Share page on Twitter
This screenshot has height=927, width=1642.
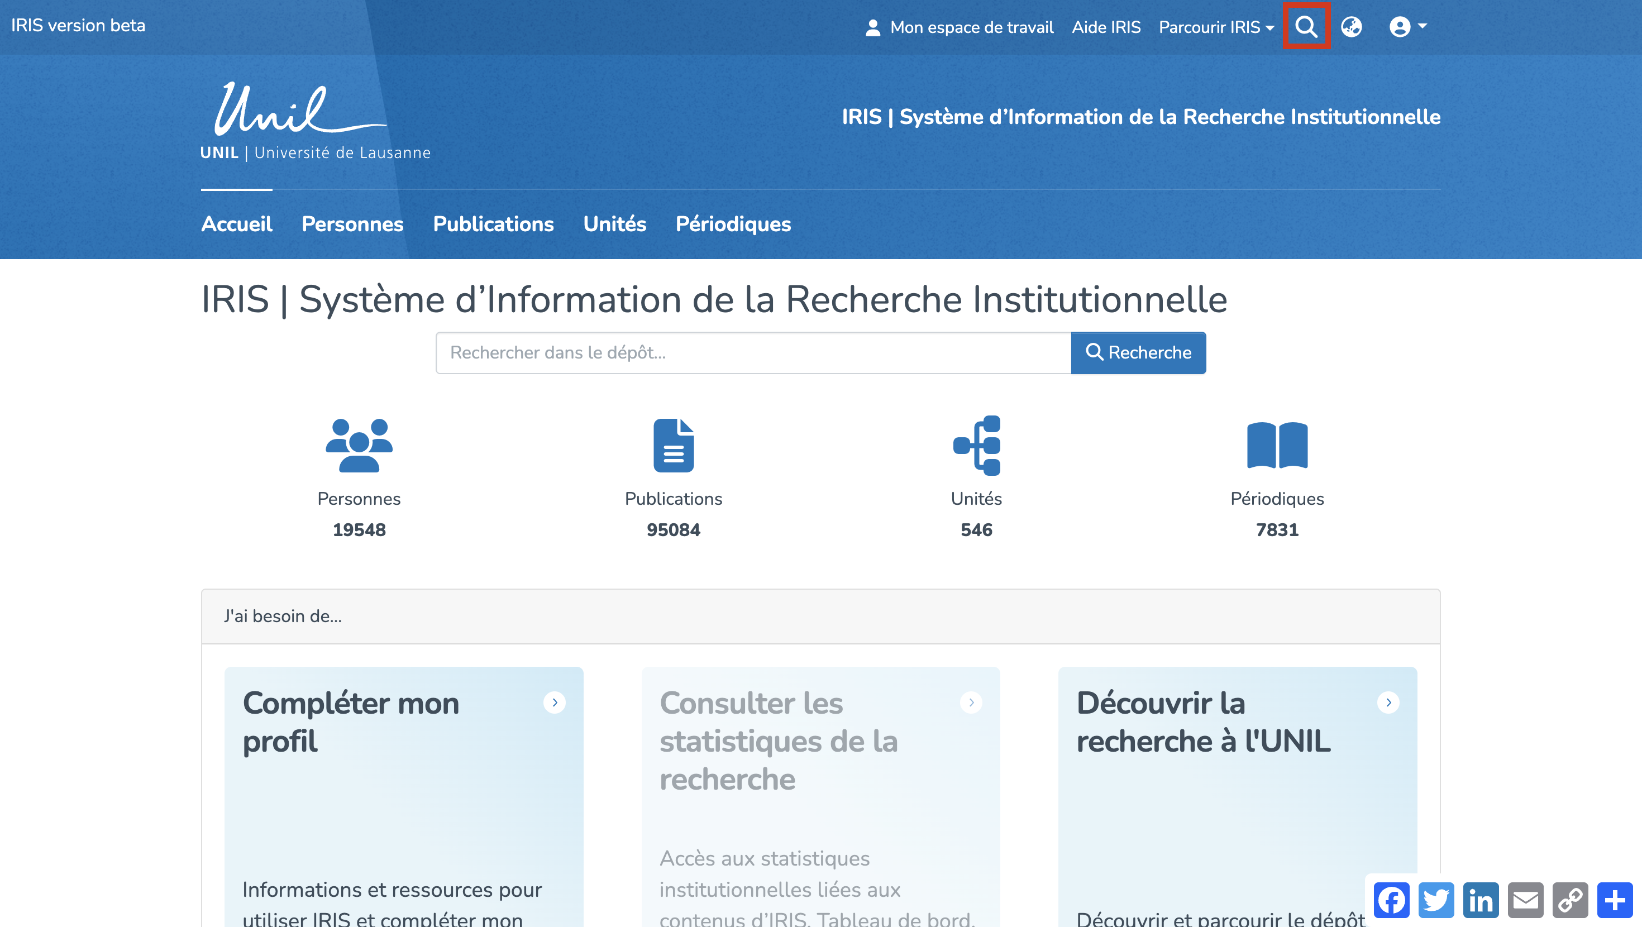[x=1436, y=900]
